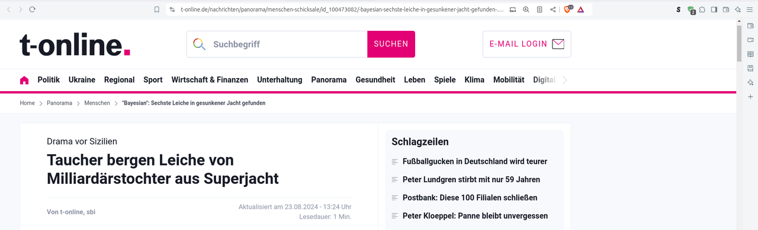Open zoom magnifier icon in address bar
Screen dimensions: 758x230
click(526, 9)
